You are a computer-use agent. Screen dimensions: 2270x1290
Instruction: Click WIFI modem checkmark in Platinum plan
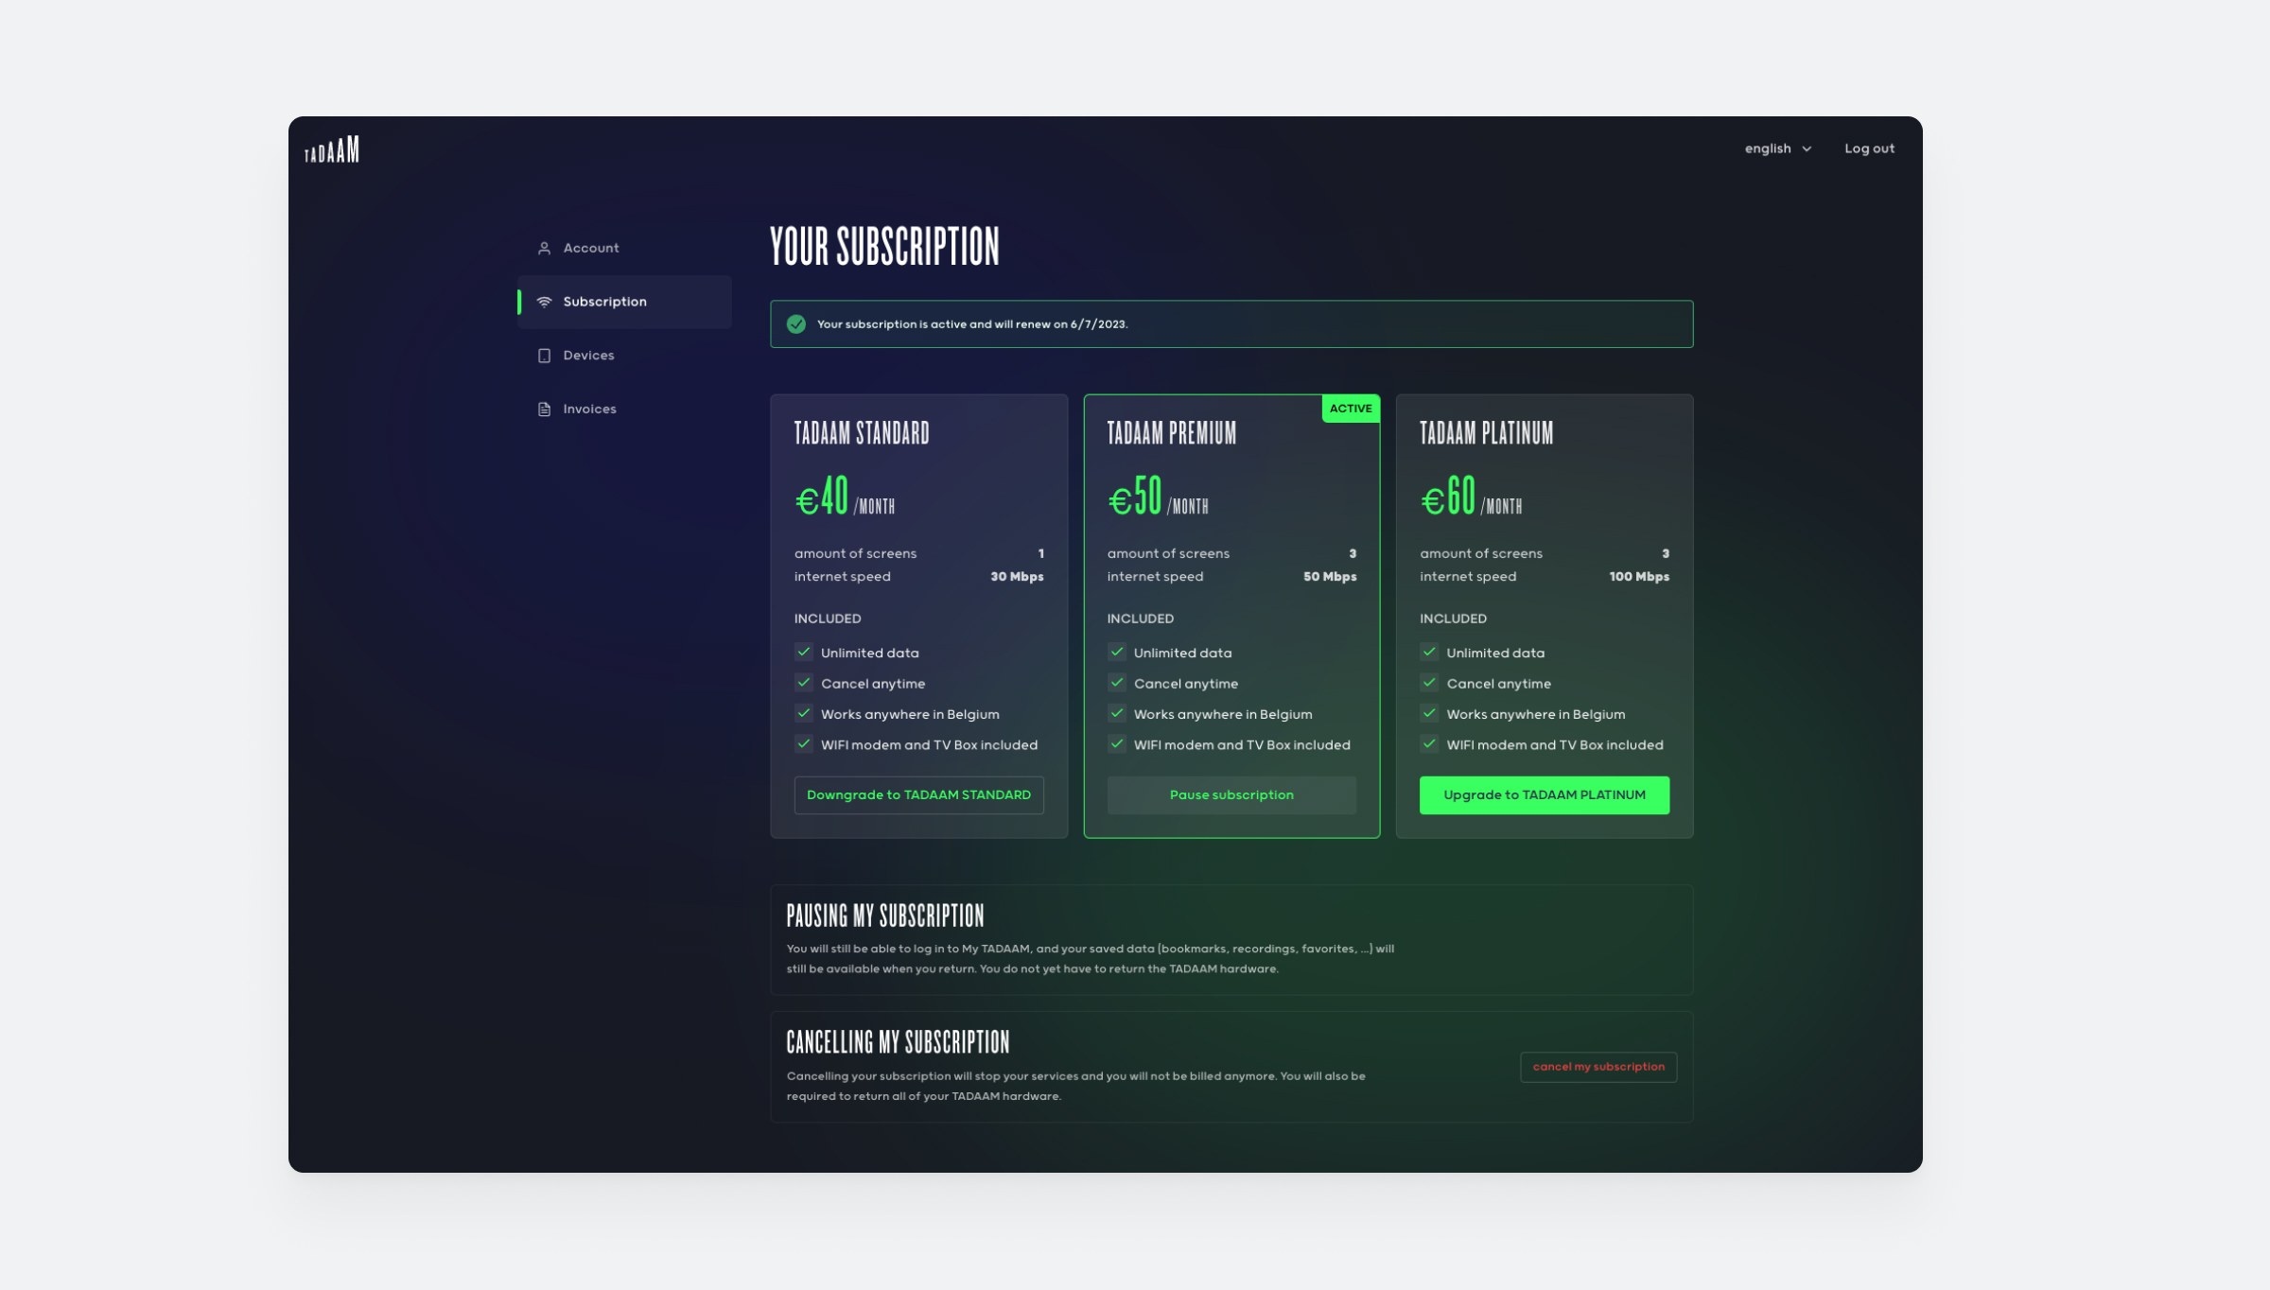1429,744
